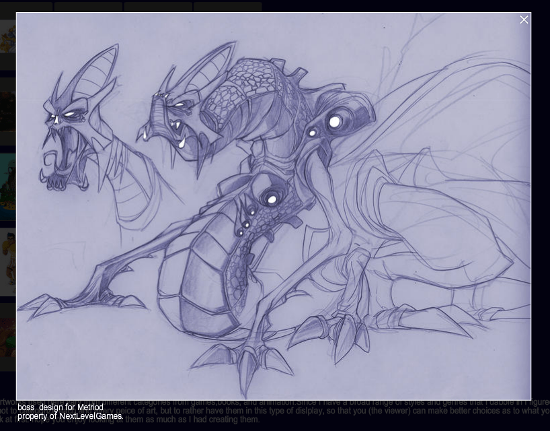This screenshot has height=431, width=550.
Task: Select the teal thumbnail behind the lightbox
Action: click(7, 185)
